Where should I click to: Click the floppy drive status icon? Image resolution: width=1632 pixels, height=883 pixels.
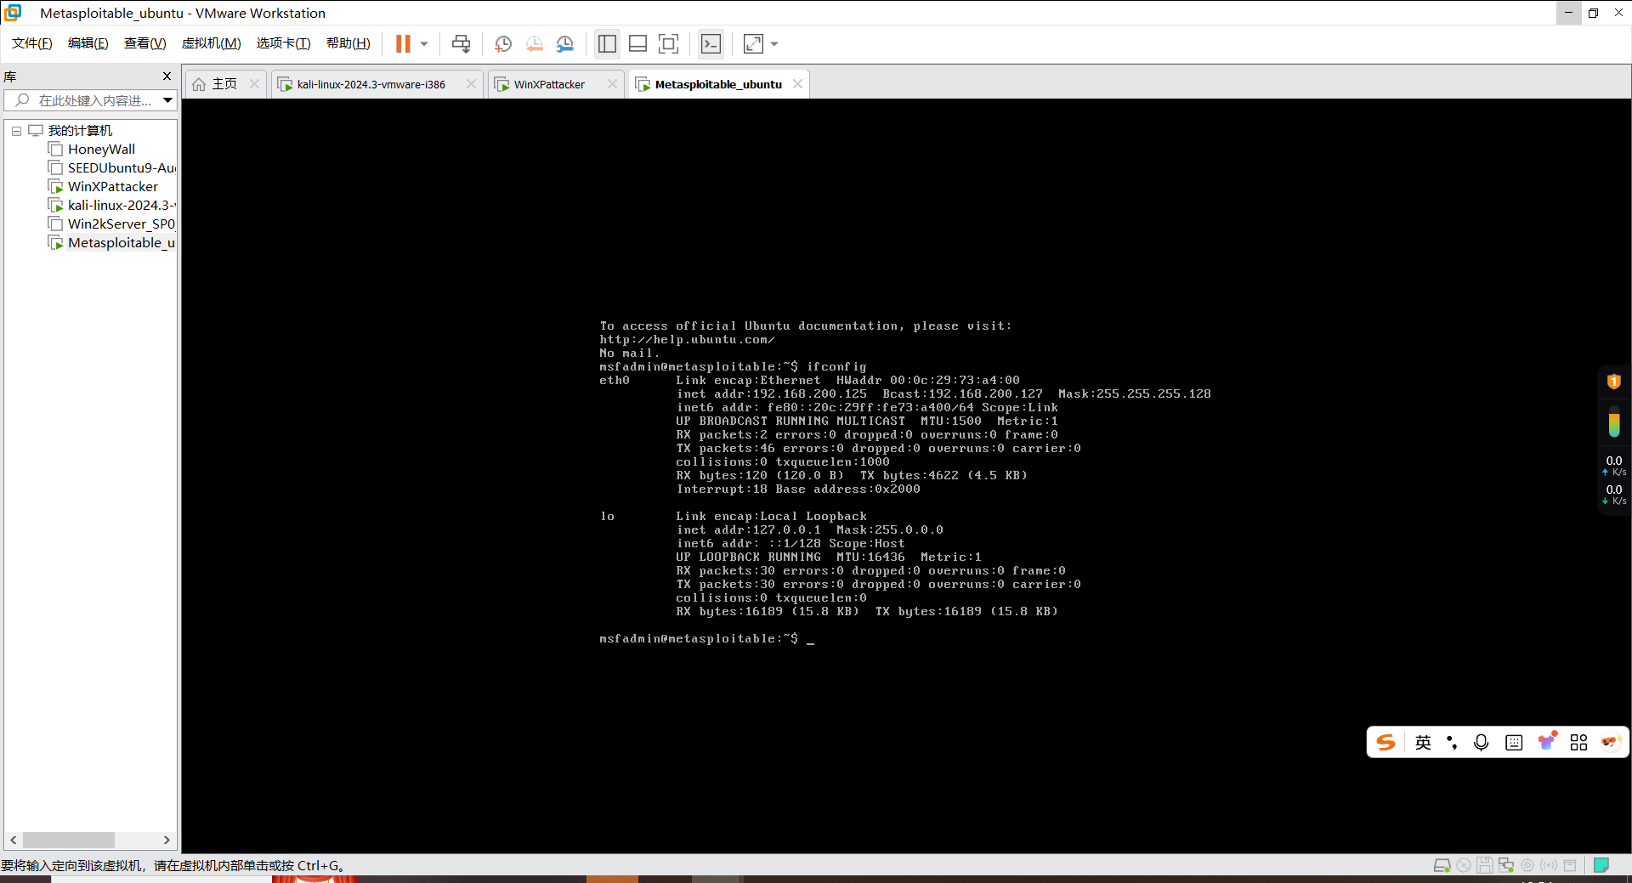coord(1485,865)
